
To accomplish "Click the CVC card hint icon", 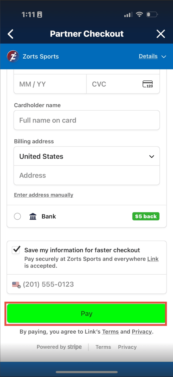I will click(148, 84).
